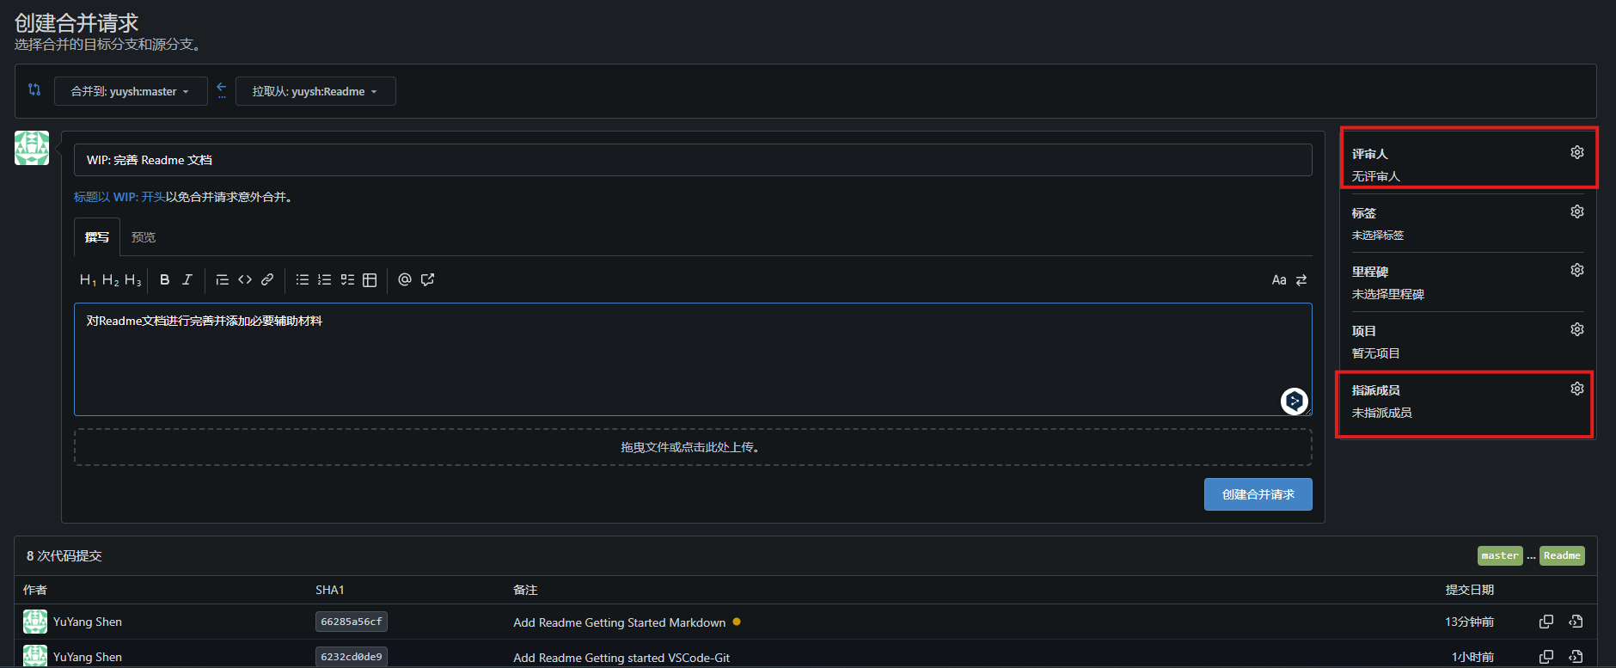Toggle italic formatting in editor
The width and height of the screenshot is (1616, 668).
187,279
